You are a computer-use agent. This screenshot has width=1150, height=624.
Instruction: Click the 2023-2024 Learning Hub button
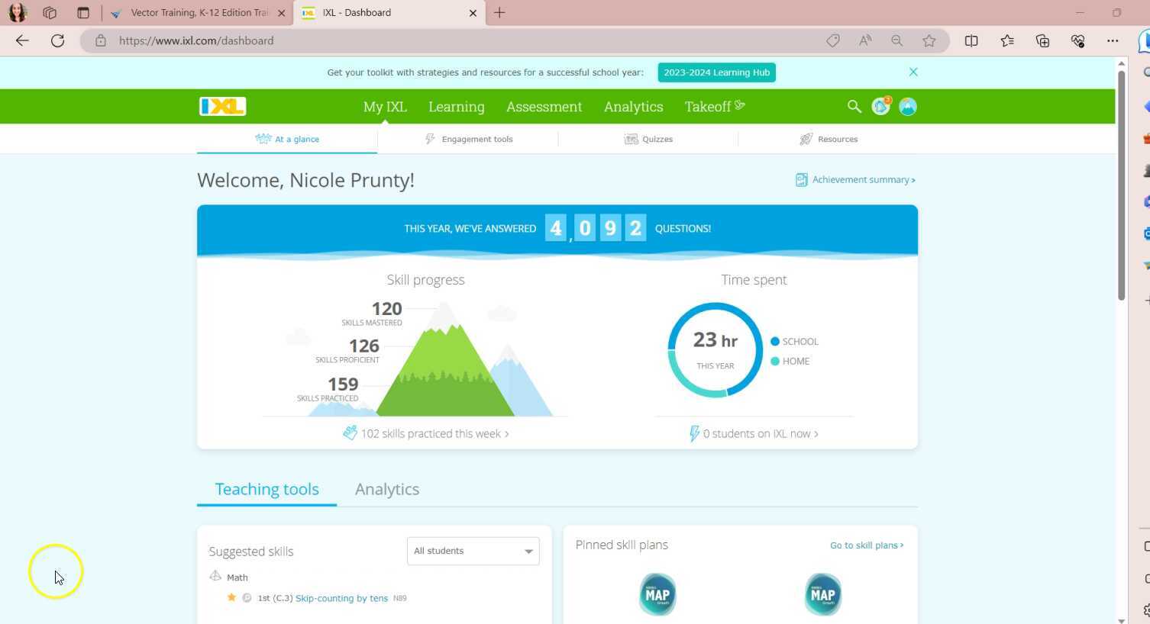pyautogui.click(x=716, y=72)
